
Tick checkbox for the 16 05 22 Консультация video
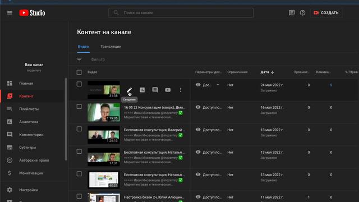click(x=79, y=107)
